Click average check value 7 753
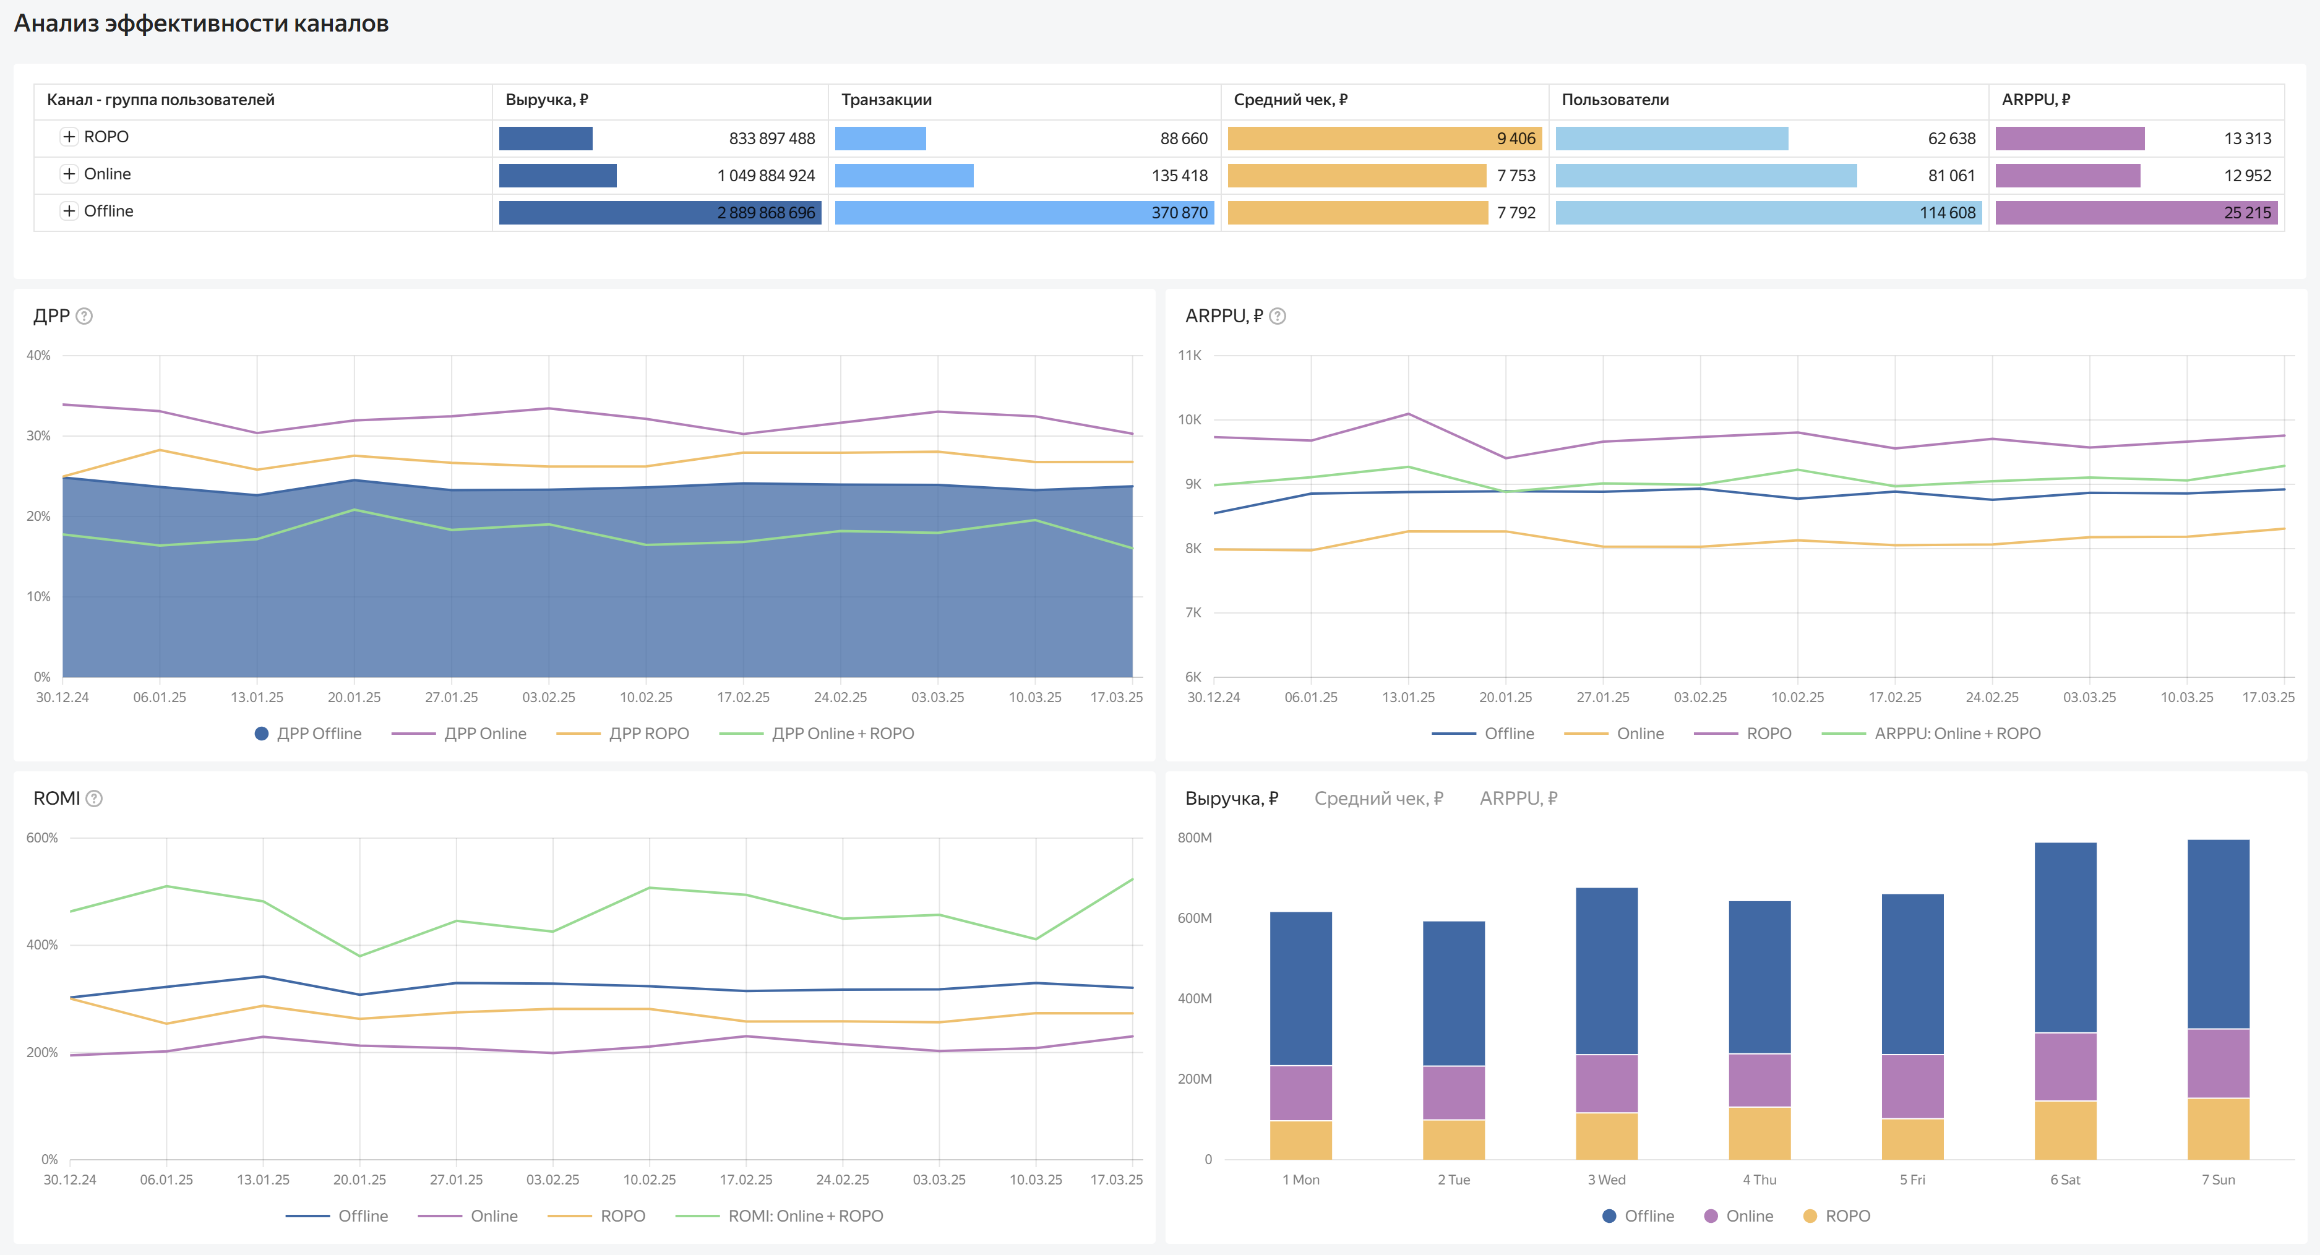The height and width of the screenshot is (1255, 2320). point(1516,176)
